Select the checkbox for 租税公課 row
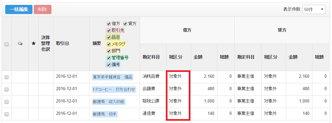The width and height of the screenshot is (332, 123). pos(7,102)
